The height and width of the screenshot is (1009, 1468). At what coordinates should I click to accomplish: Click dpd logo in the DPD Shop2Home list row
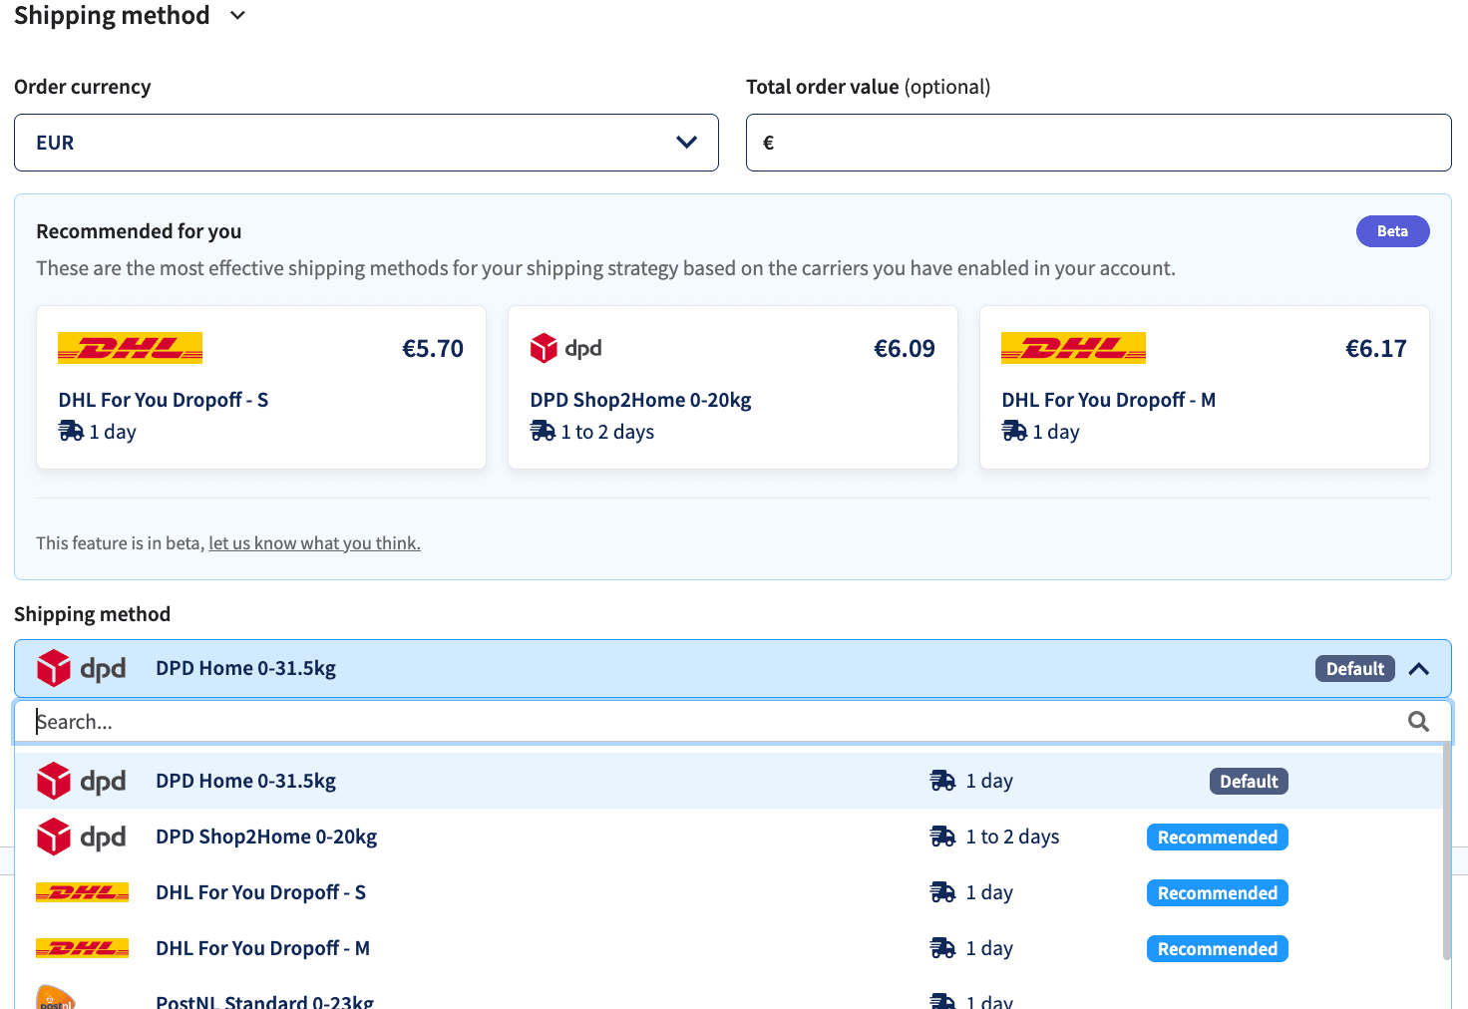[x=81, y=837]
